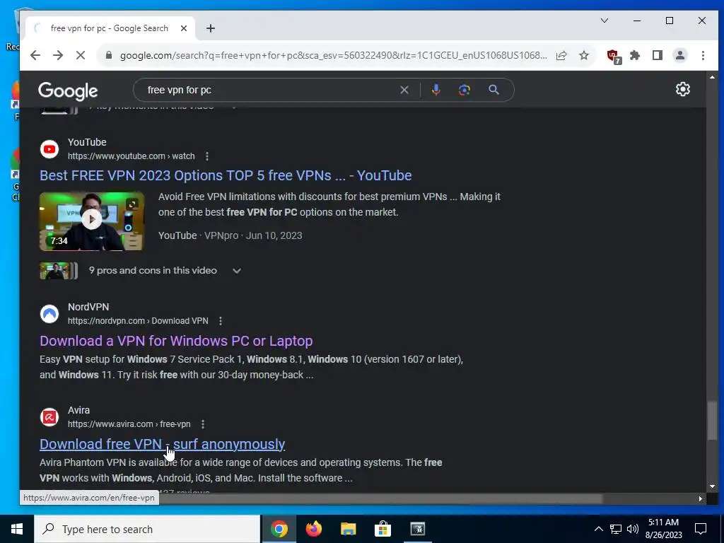Image resolution: width=724 pixels, height=543 pixels.
Task: Open Best FREE VPN 2023 YouTube result
Action: tap(226, 175)
